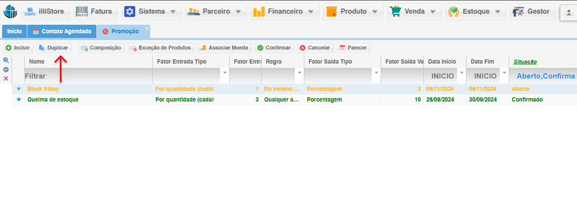577x224 pixels.
Task: Expand the Data Início filter dropdown
Action: tap(461, 73)
